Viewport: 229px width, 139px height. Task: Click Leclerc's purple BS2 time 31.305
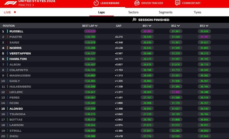tap(175, 92)
